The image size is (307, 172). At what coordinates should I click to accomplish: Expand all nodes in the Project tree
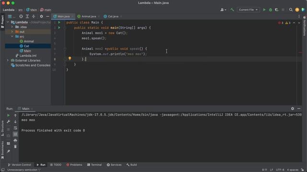point(27,16)
